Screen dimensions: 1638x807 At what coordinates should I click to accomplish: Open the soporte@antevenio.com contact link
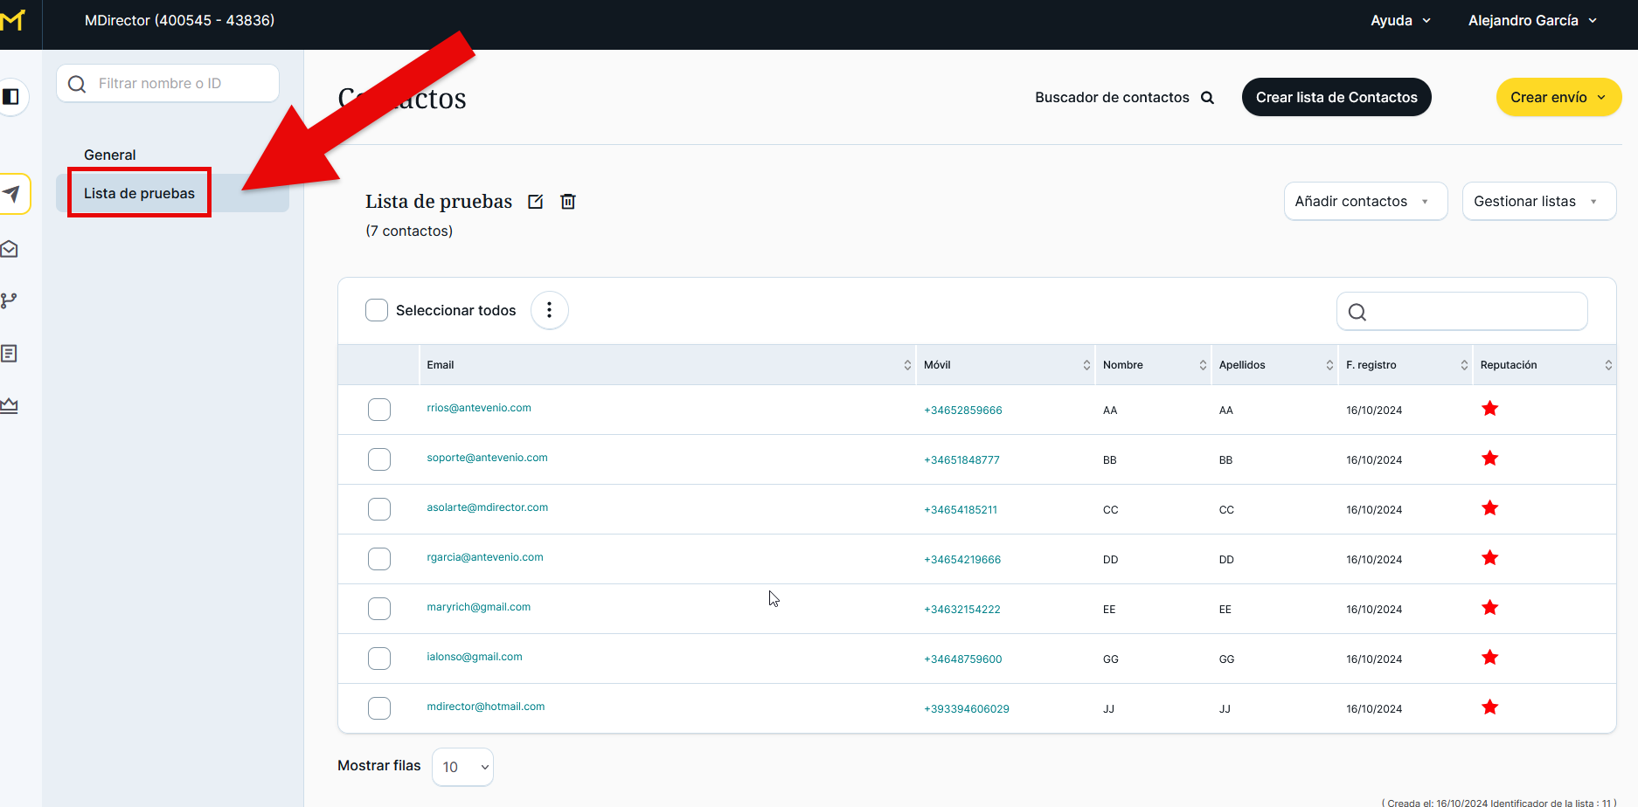coord(487,458)
